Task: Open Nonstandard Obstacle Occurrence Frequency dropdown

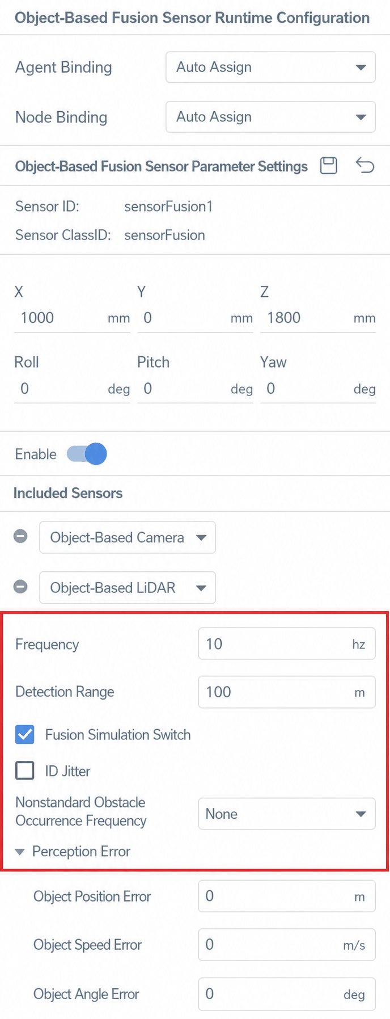Action: point(287,814)
